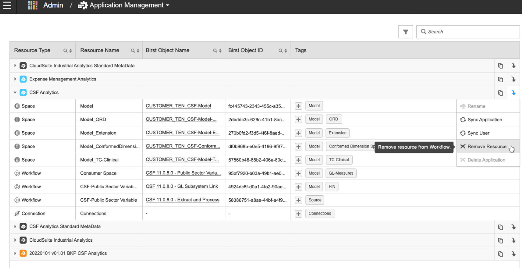Expand 20220101 v01.01 BKP CSF Analytics

[x=15, y=254]
